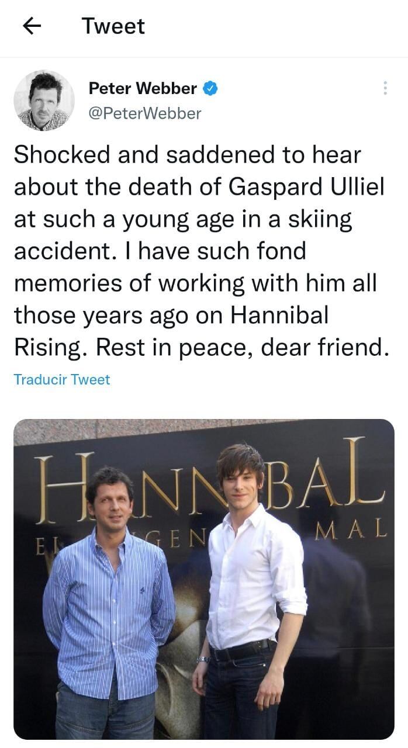Click the Peter Webber display name
Image resolution: width=408 pixels, height=748 pixels.
click(x=143, y=89)
